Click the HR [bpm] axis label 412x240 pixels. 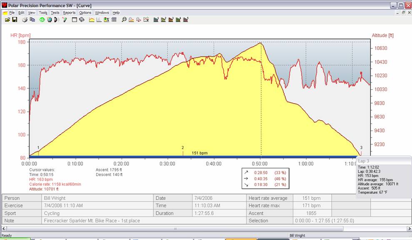(x=20, y=35)
